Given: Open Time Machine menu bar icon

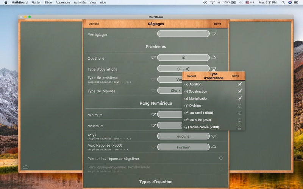Looking at the screenshot, I should coord(205,3).
